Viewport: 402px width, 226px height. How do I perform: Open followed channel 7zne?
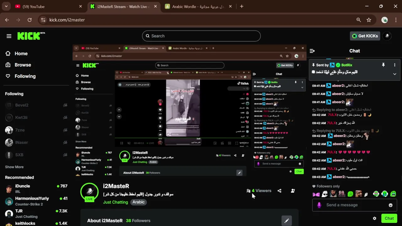click(36, 130)
